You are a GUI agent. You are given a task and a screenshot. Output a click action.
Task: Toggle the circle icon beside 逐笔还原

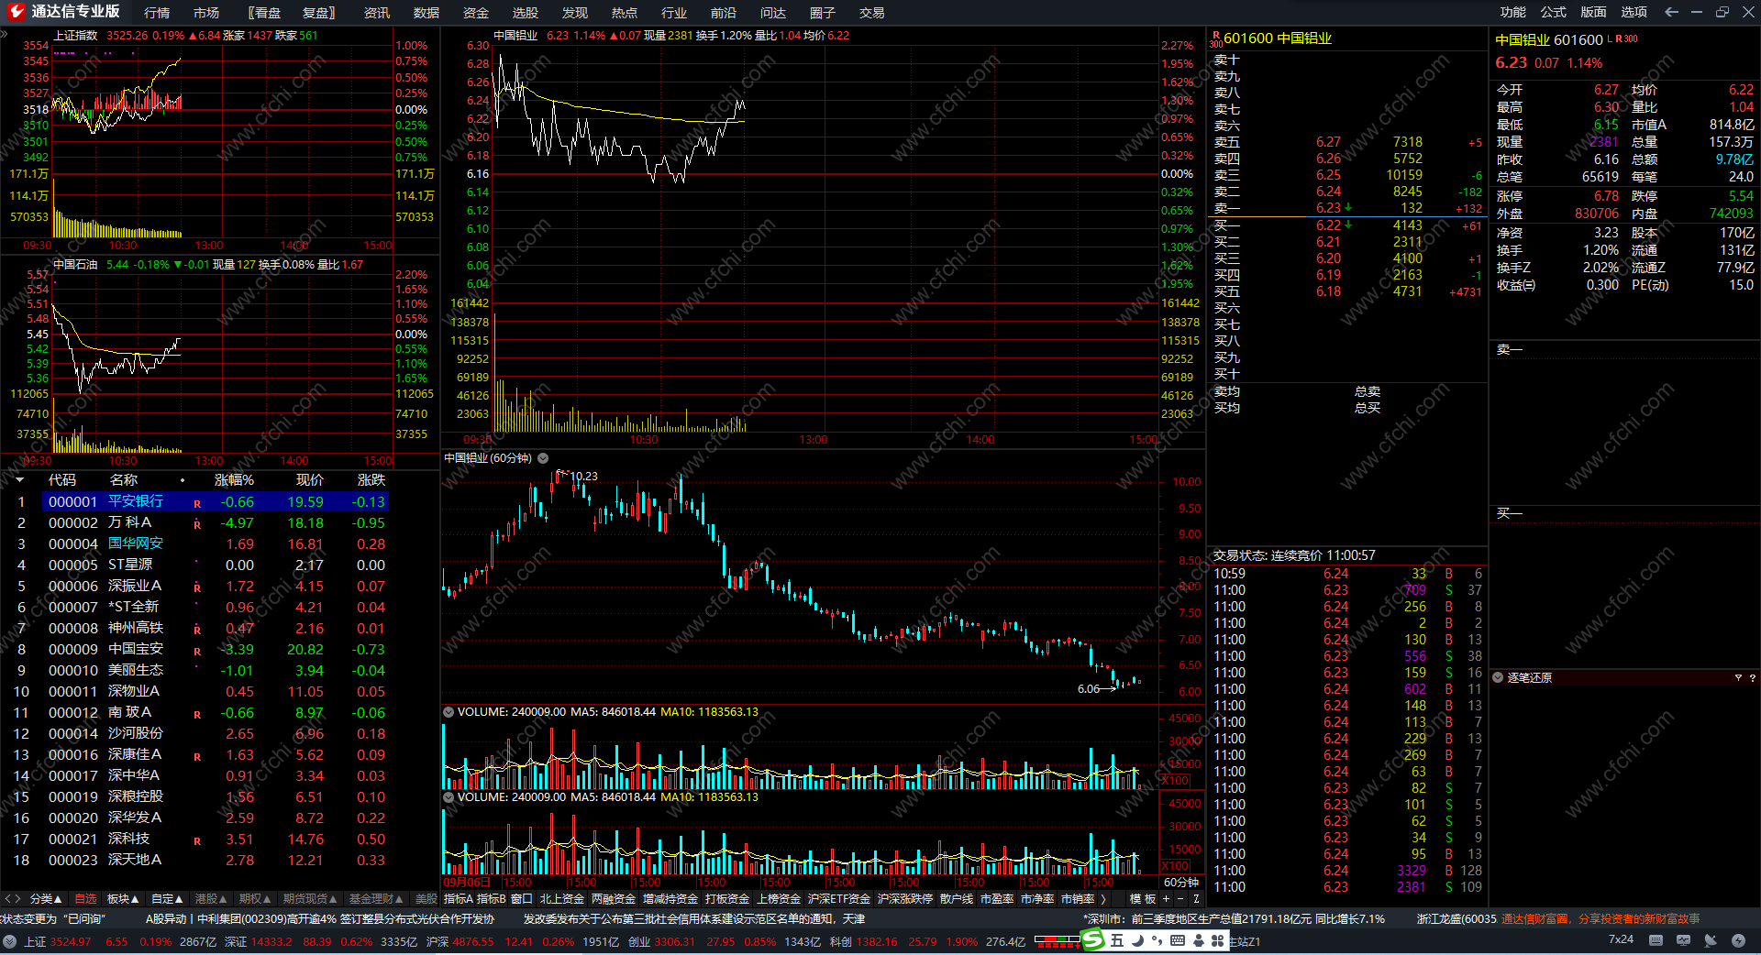click(1498, 678)
